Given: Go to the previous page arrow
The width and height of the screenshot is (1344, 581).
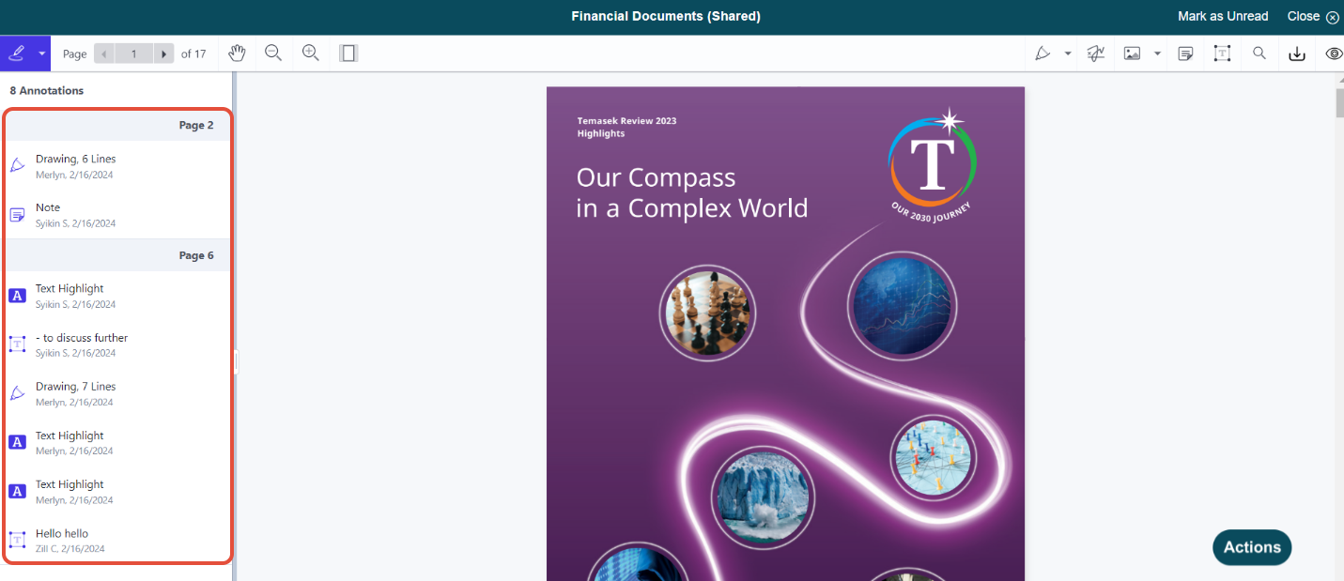Looking at the screenshot, I should click(103, 54).
